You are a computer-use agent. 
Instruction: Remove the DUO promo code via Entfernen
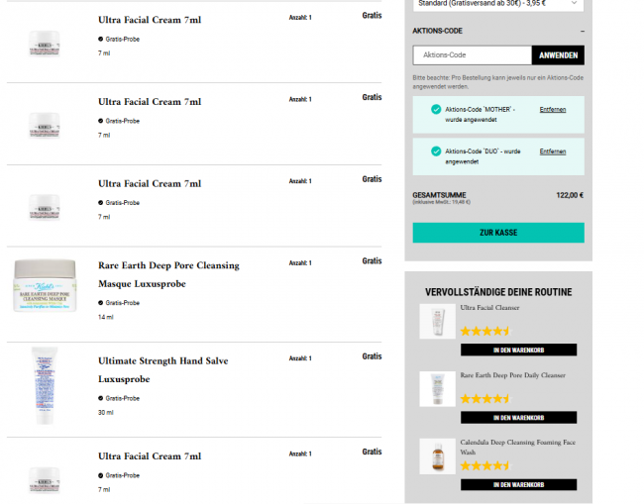553,151
